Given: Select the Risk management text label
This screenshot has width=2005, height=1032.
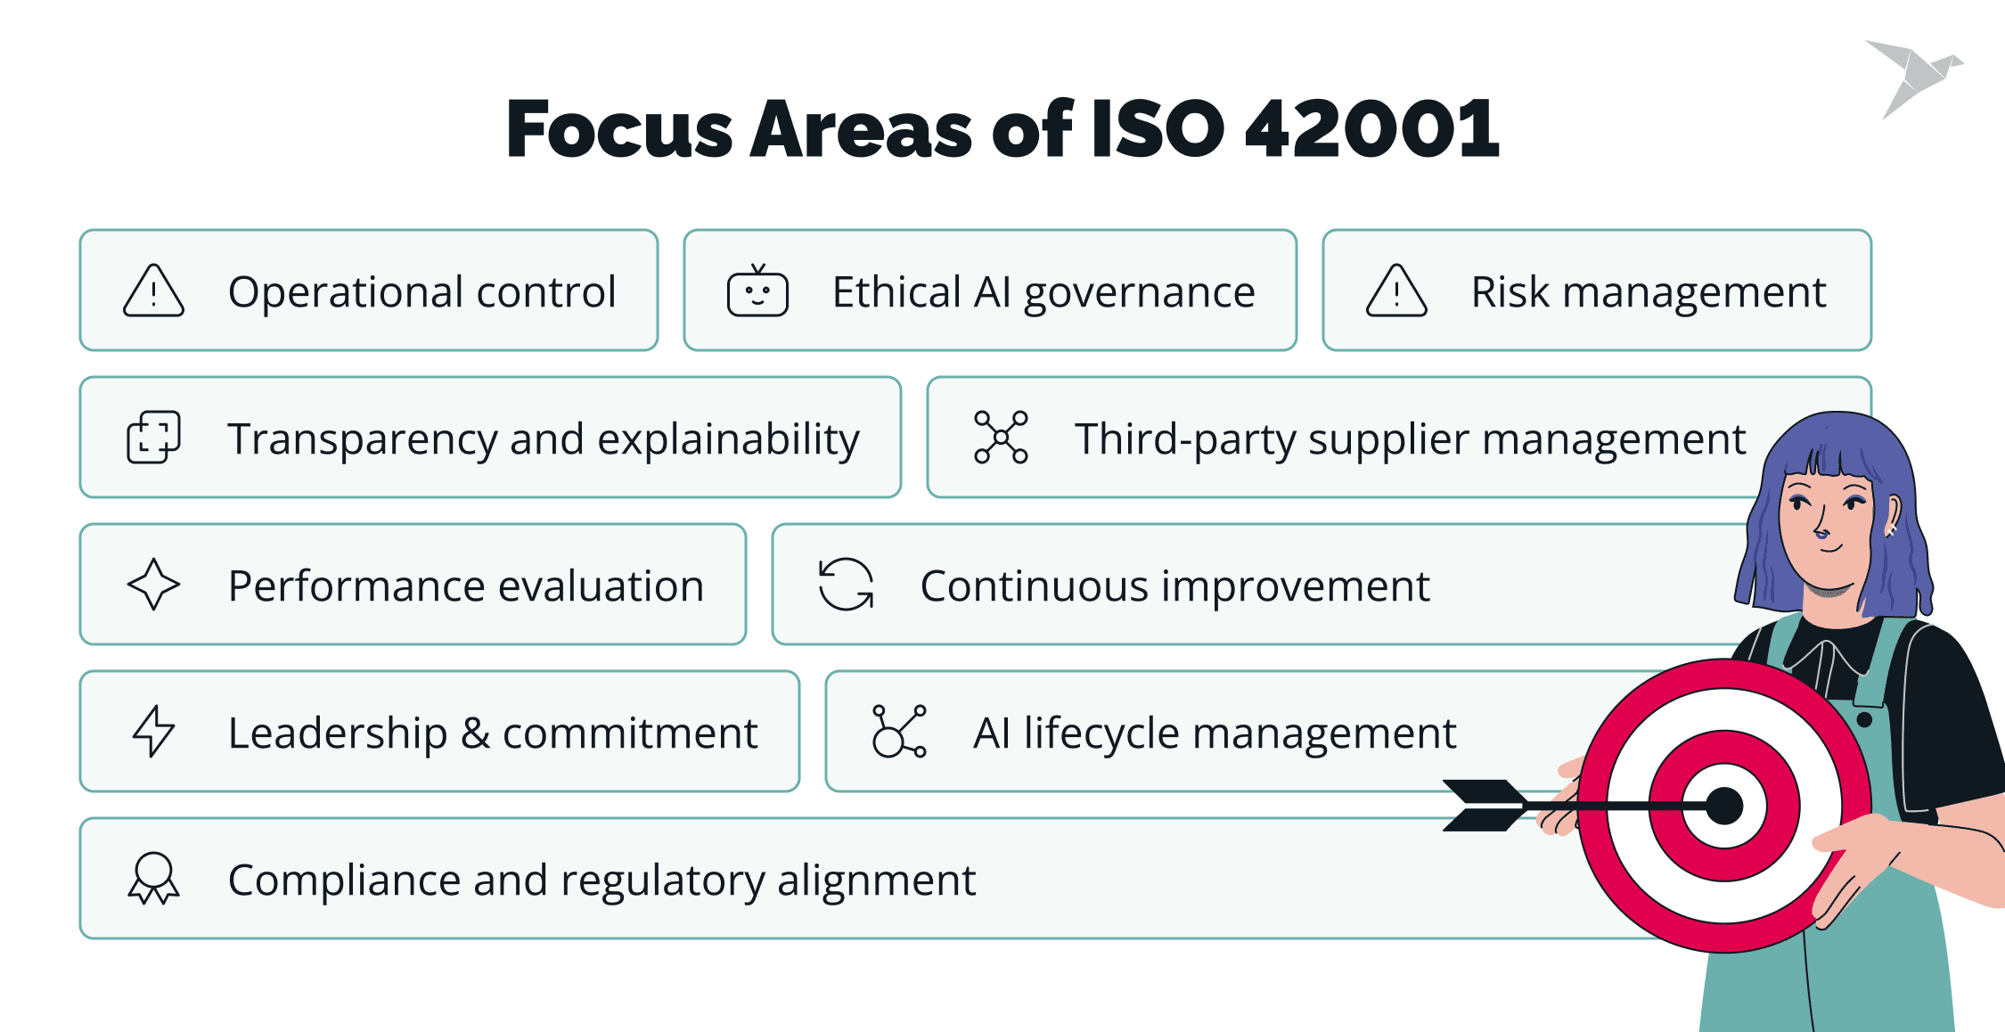Looking at the screenshot, I should tap(1648, 291).
